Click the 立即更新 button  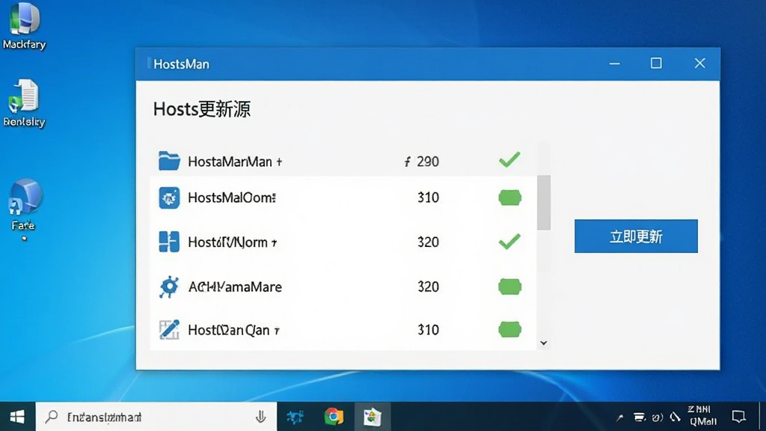636,236
